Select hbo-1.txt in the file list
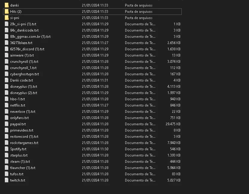Image resolution: width=249 pixels, height=194 pixels. click(x=17, y=99)
